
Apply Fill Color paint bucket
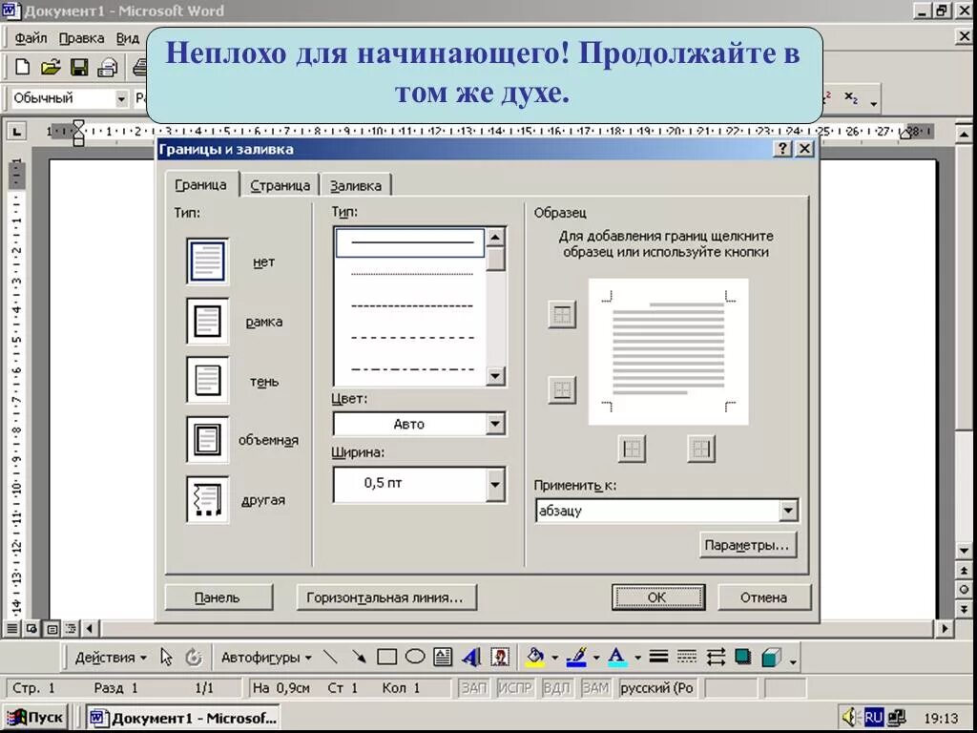(535, 657)
